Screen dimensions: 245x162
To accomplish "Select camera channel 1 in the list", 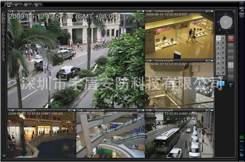I will coord(218,38).
